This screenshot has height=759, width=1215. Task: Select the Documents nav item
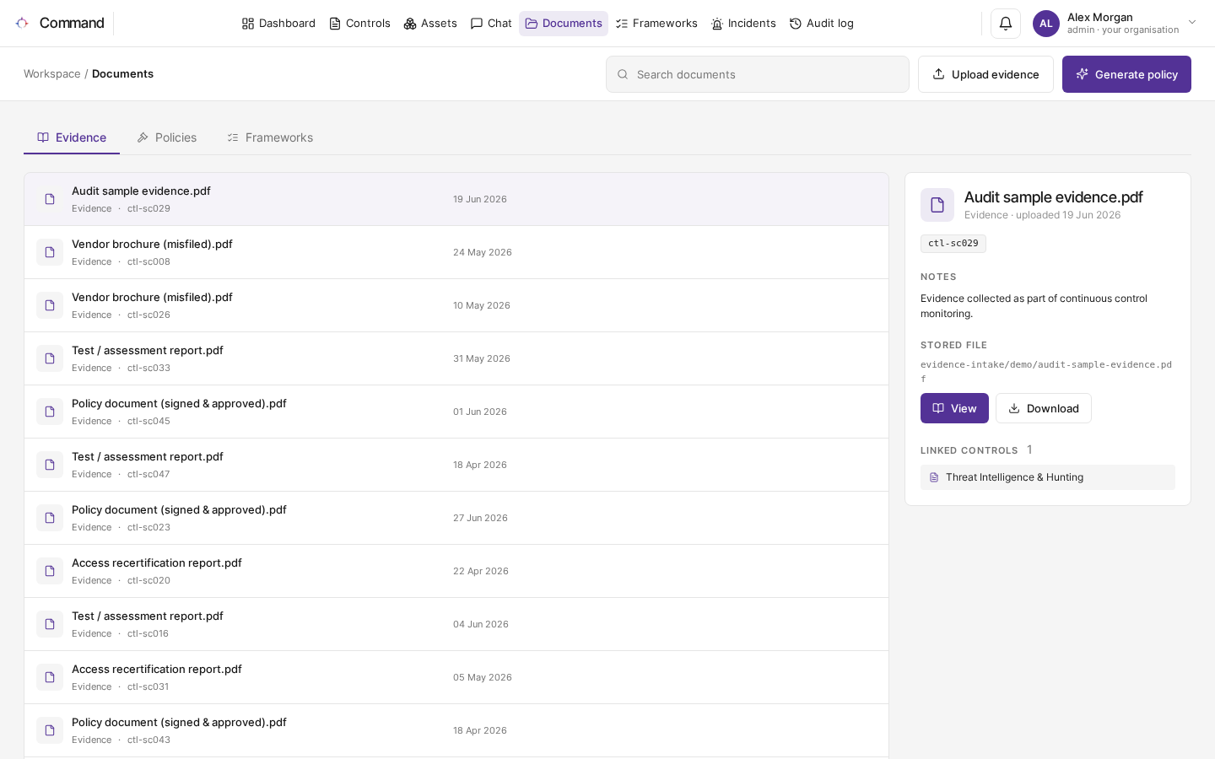[564, 24]
